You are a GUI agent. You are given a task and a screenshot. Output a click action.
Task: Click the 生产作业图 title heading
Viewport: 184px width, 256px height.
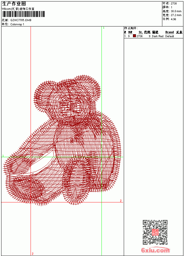click(x=14, y=4)
